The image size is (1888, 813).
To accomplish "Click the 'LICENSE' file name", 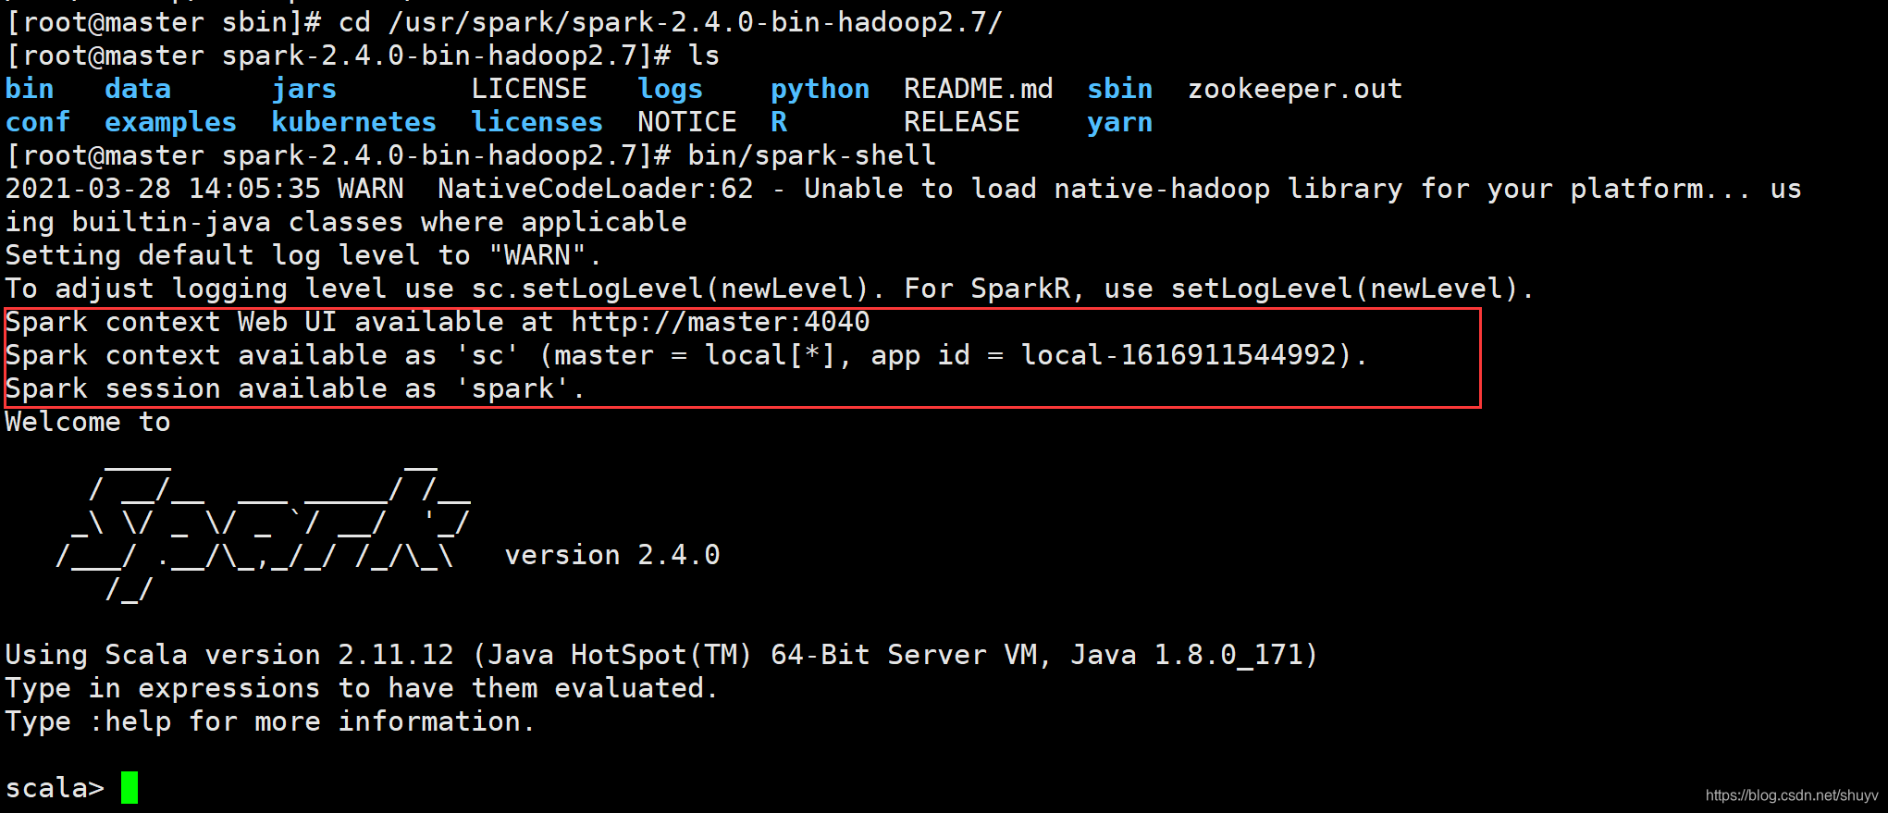I will tap(529, 89).
